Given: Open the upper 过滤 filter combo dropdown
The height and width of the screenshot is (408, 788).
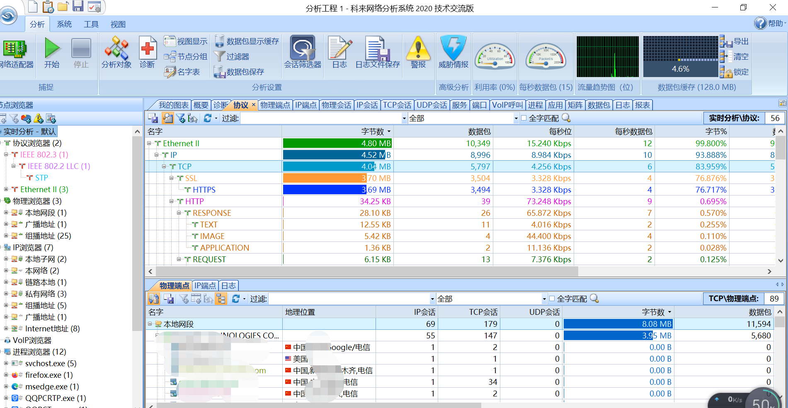Looking at the screenshot, I should pos(404,118).
